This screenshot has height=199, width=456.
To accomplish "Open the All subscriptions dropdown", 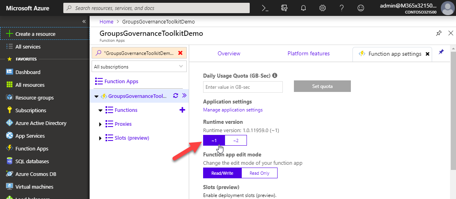I will pos(139,67).
